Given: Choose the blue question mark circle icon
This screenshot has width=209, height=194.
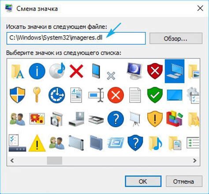Looking at the screenshot, I should (116, 119).
